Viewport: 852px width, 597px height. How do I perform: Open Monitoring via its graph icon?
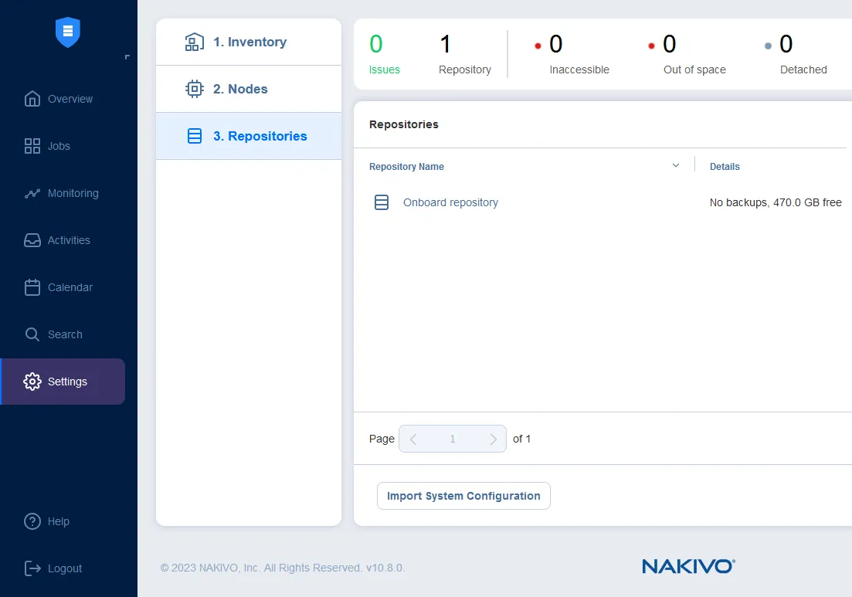[32, 193]
